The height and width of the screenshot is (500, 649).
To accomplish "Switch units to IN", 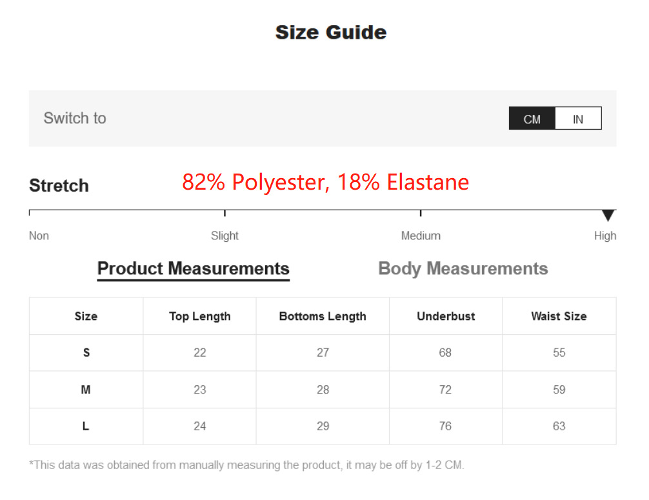I will 578,119.
